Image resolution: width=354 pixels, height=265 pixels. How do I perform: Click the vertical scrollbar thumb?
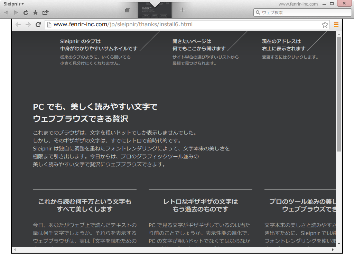point(339,94)
